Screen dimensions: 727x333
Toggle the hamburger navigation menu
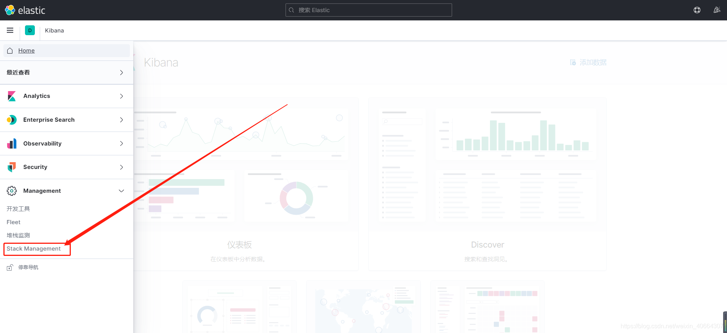pyautogui.click(x=10, y=30)
